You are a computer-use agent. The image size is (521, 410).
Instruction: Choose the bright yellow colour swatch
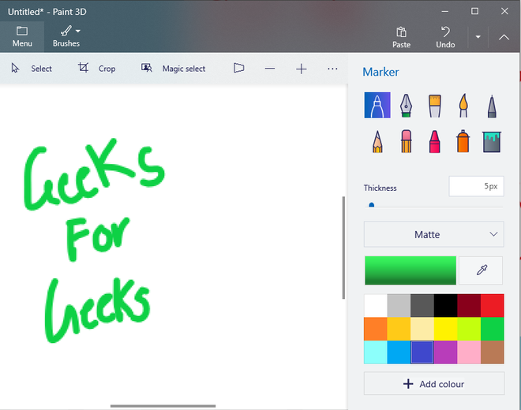coord(445,329)
